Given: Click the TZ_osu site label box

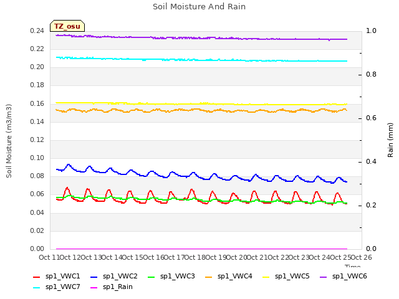Looking at the screenshot, I should [x=67, y=26].
